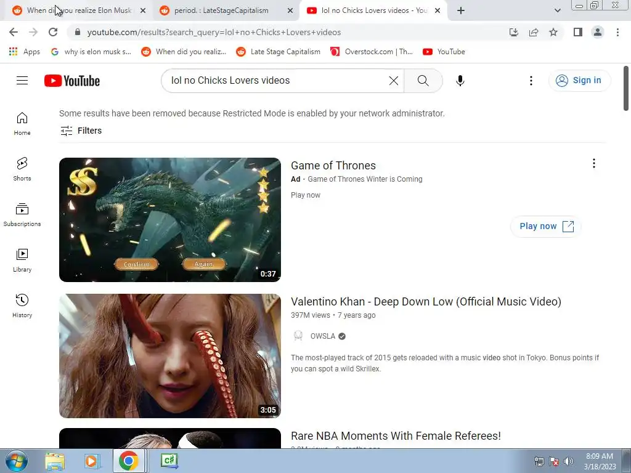Click the network icon in system tray
Viewport: 631px width, 473px height.
(539, 461)
